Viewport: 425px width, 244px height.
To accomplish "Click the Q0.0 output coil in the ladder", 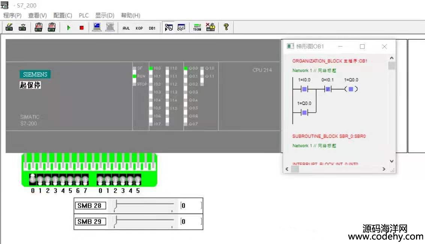I will click(351, 89).
